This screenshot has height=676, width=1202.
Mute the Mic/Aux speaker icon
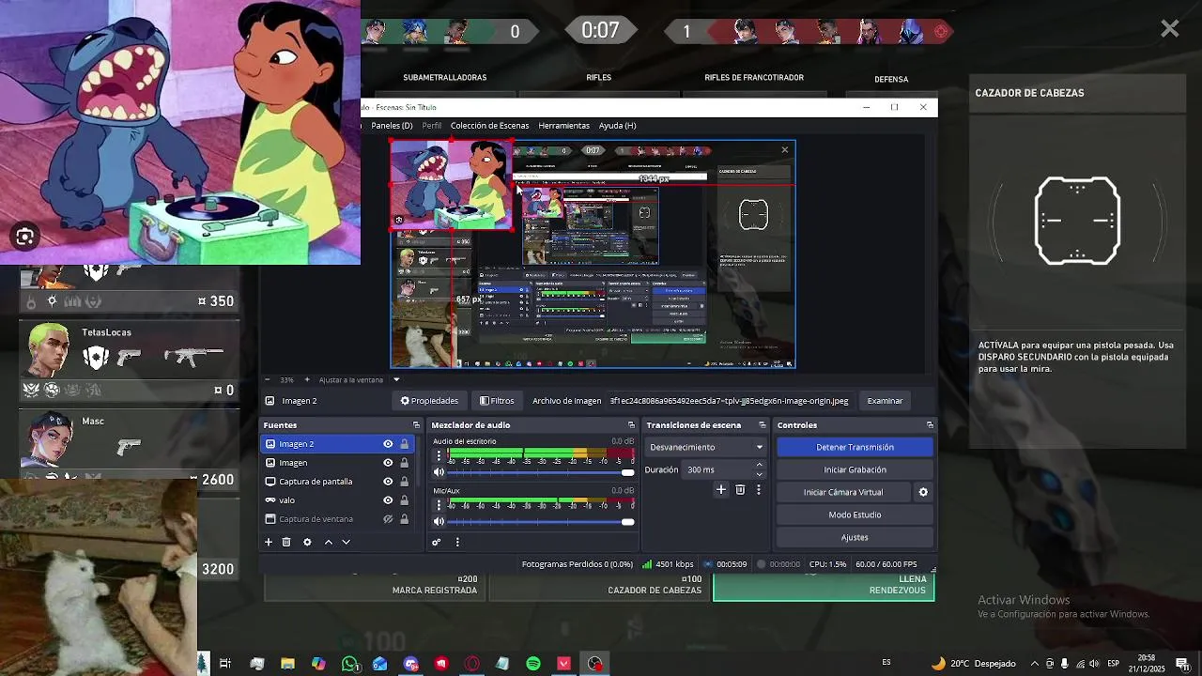(439, 522)
